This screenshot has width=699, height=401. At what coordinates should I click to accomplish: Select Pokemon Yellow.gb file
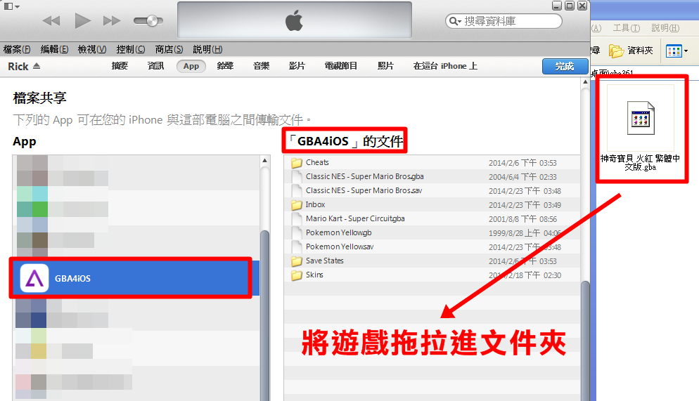(432, 232)
